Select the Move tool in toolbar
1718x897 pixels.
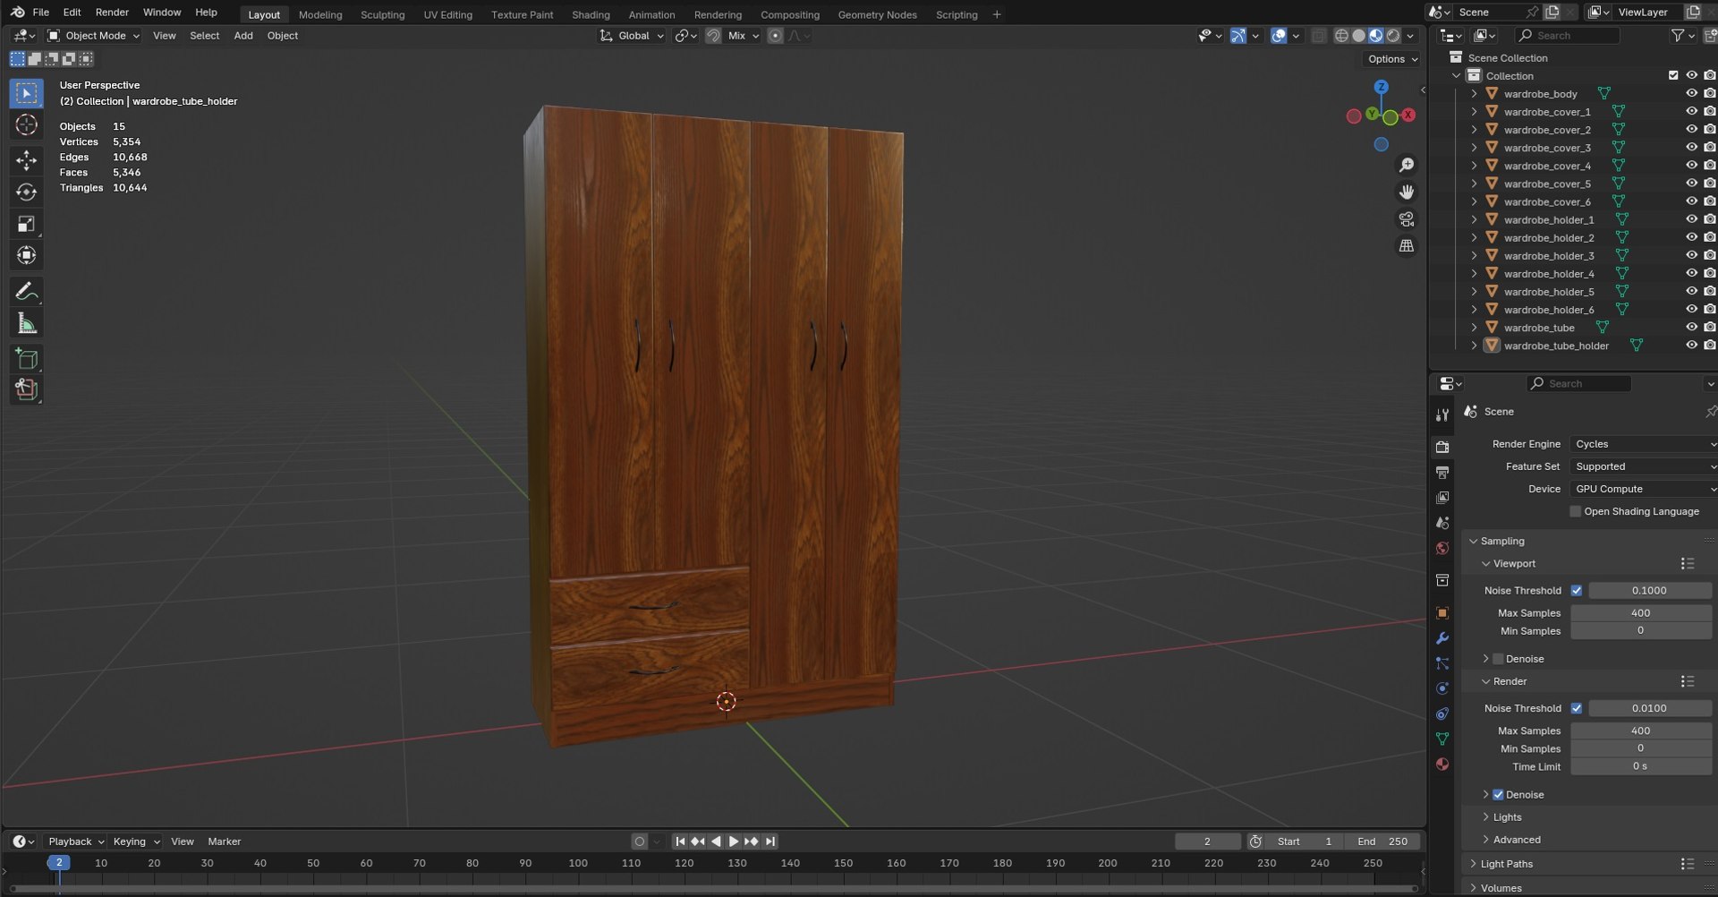coord(26,160)
